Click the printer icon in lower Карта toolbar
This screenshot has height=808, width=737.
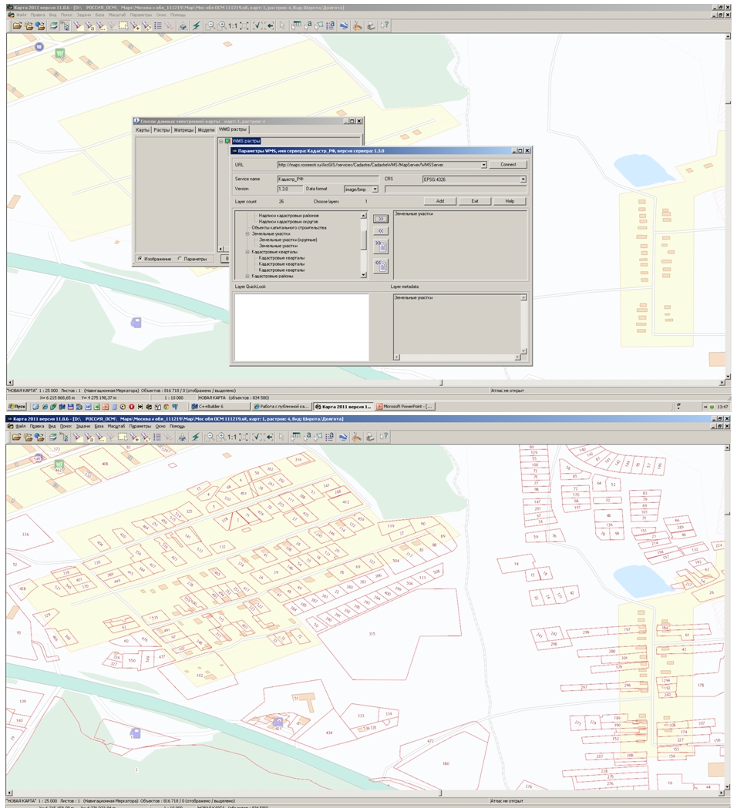(x=370, y=437)
